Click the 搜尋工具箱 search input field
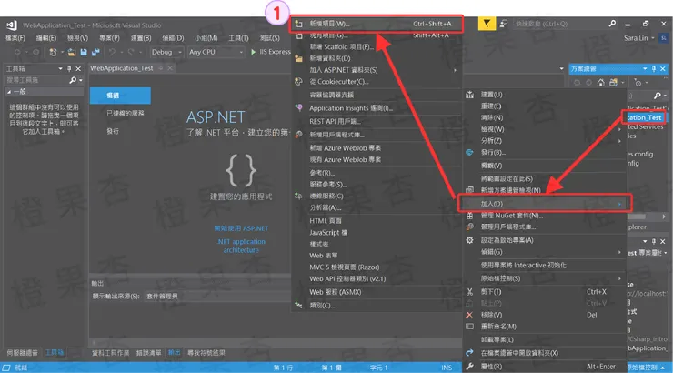673x373 pixels. coord(36,80)
